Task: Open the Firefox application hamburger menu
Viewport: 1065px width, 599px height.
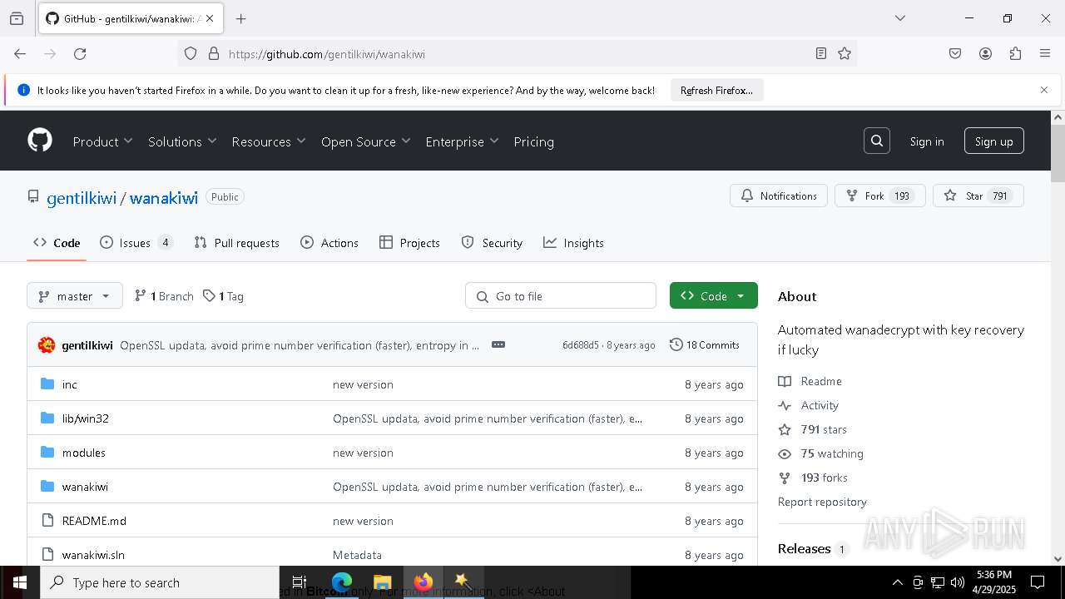Action: (1045, 54)
